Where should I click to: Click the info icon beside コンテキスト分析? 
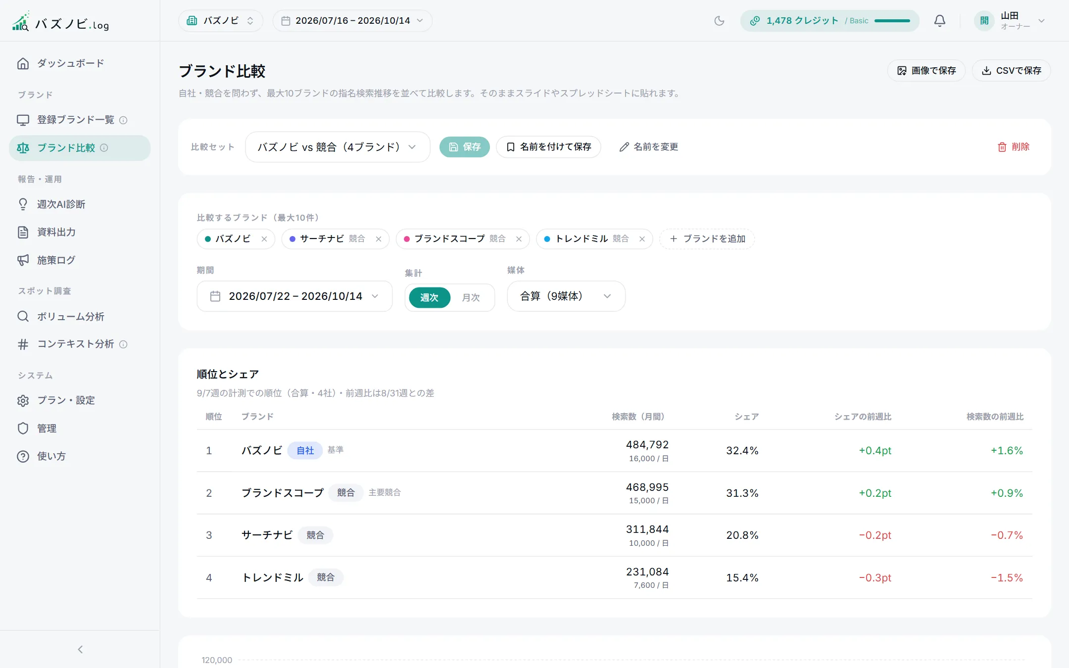click(x=124, y=344)
